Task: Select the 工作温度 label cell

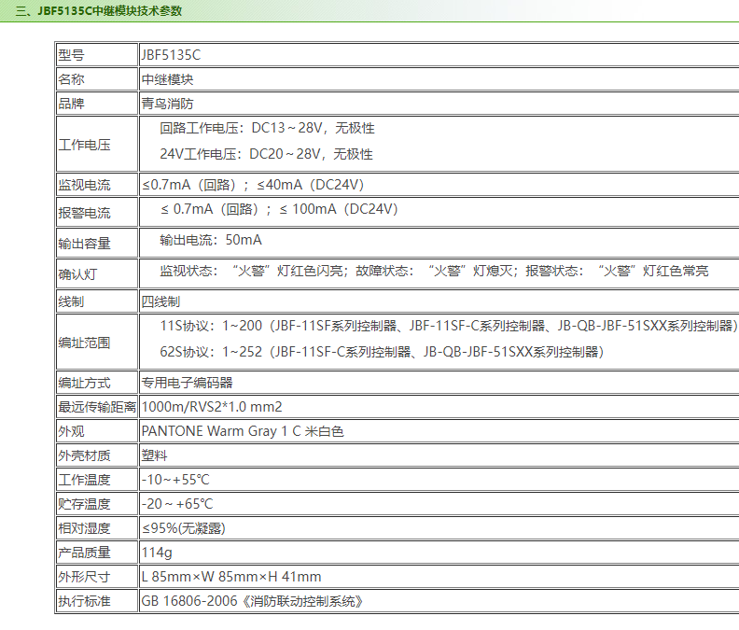Action: 97,480
